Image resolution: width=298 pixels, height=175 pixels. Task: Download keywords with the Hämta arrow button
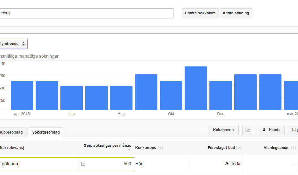click(271, 130)
